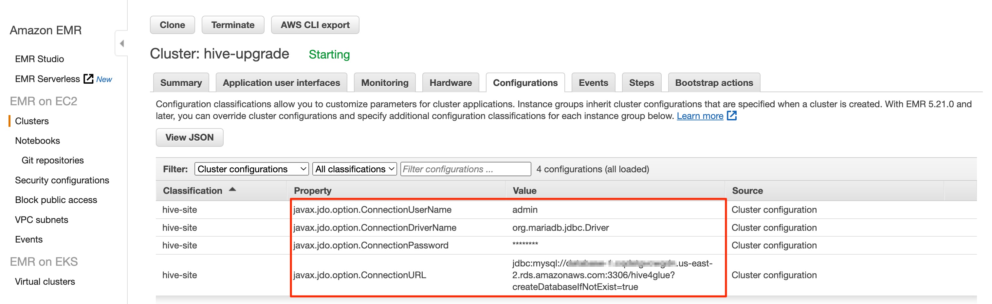Click the Value column header
Viewport: 992px width, 304px height.
point(524,191)
